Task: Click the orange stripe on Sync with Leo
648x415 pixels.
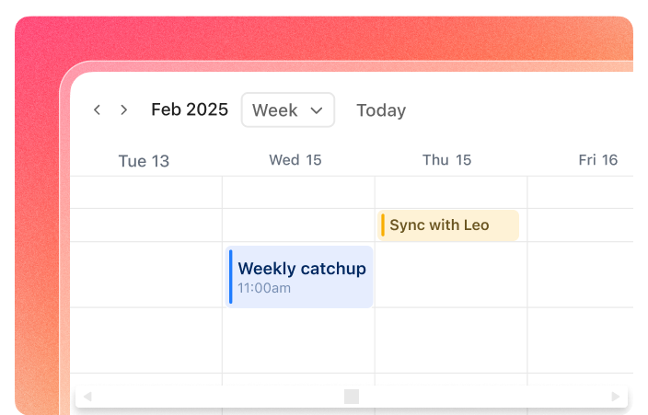Action: tap(383, 225)
